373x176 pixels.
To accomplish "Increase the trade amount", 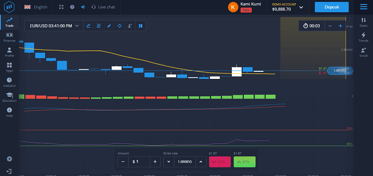I will click(x=155, y=162).
